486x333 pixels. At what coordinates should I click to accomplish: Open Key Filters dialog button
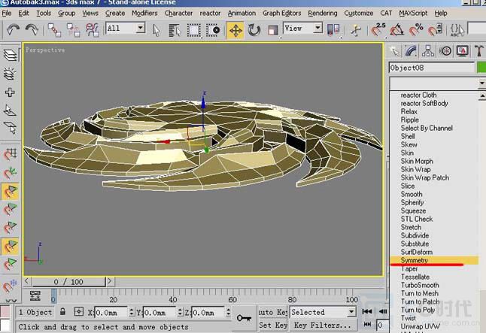pyautogui.click(x=322, y=325)
